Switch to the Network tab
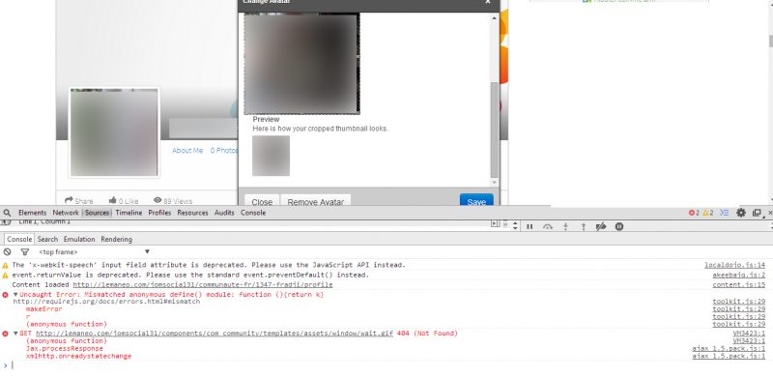Image resolution: width=773 pixels, height=379 pixels. pyautogui.click(x=66, y=213)
